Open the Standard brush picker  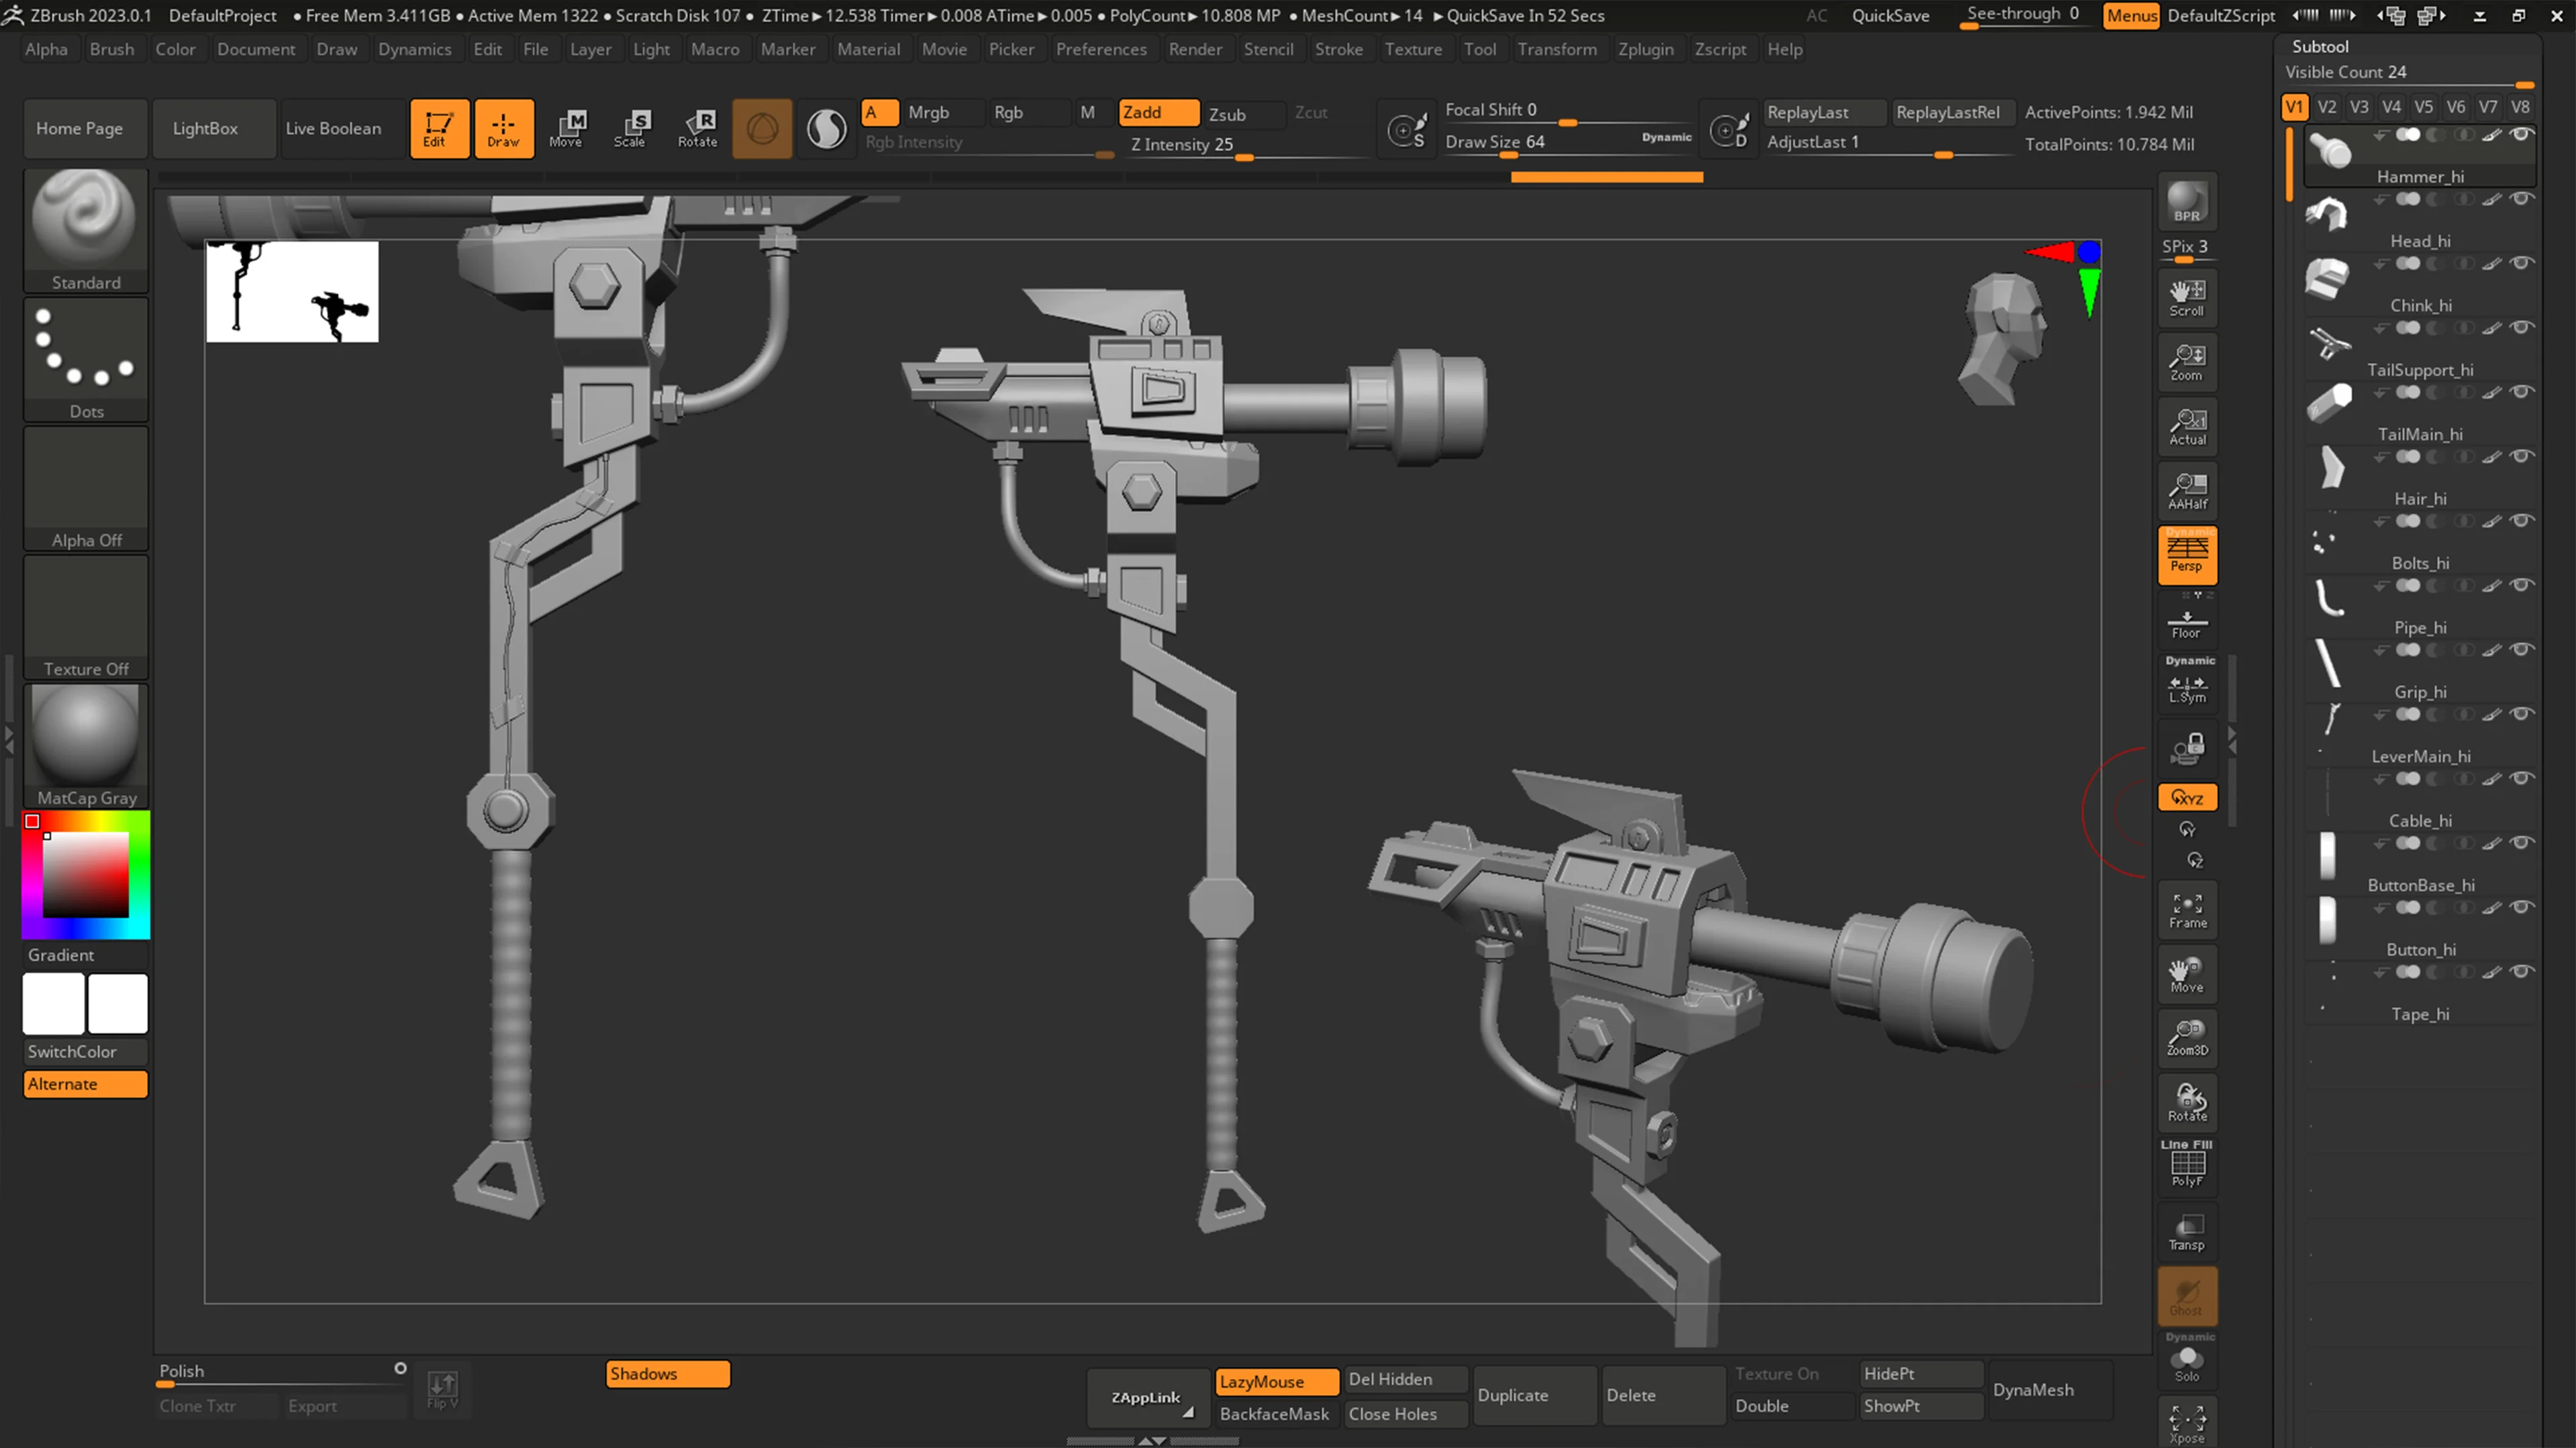[x=86, y=230]
